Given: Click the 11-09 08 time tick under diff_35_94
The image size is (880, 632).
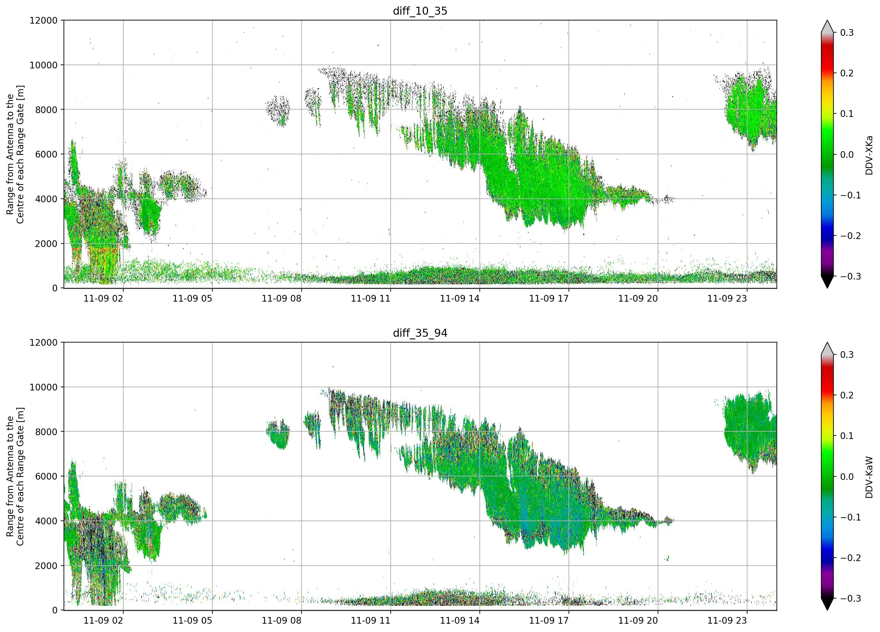Looking at the screenshot, I should tap(282, 621).
